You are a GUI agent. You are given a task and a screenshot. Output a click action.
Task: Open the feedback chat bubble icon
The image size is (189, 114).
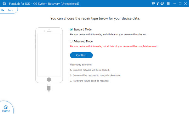162,3
